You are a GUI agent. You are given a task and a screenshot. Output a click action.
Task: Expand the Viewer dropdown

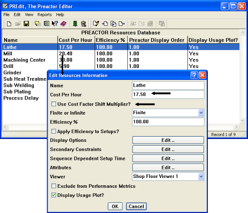tap(201, 176)
